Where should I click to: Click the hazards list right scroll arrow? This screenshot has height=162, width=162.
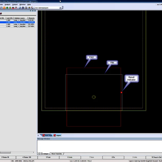pos(34,152)
